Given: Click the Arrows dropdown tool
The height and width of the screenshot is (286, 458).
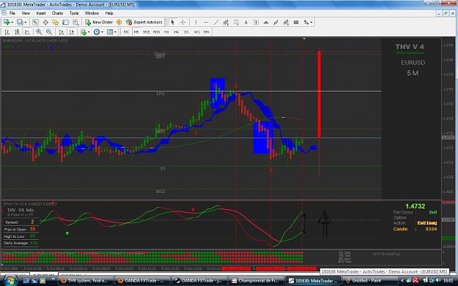Looking at the screenshot, I should (308, 22).
